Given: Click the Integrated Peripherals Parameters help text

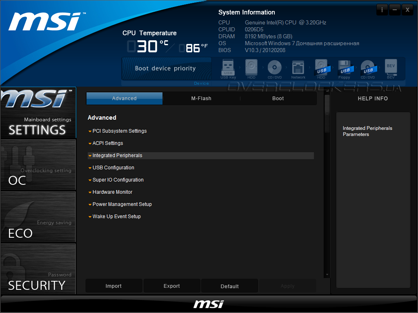Looking at the screenshot, I should [x=367, y=131].
